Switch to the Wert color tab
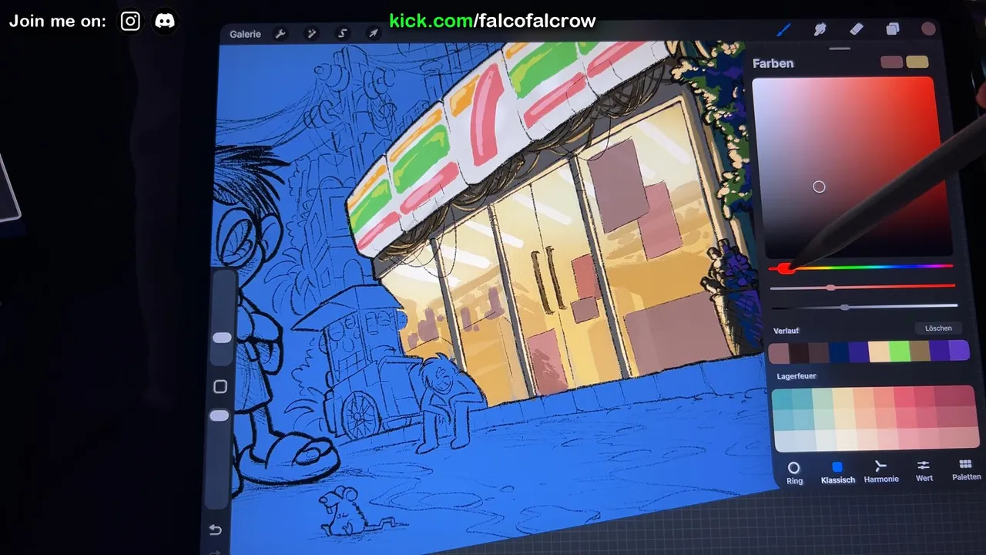 click(924, 471)
